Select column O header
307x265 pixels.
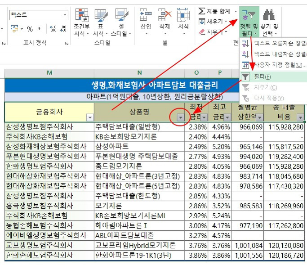pos(196,73)
